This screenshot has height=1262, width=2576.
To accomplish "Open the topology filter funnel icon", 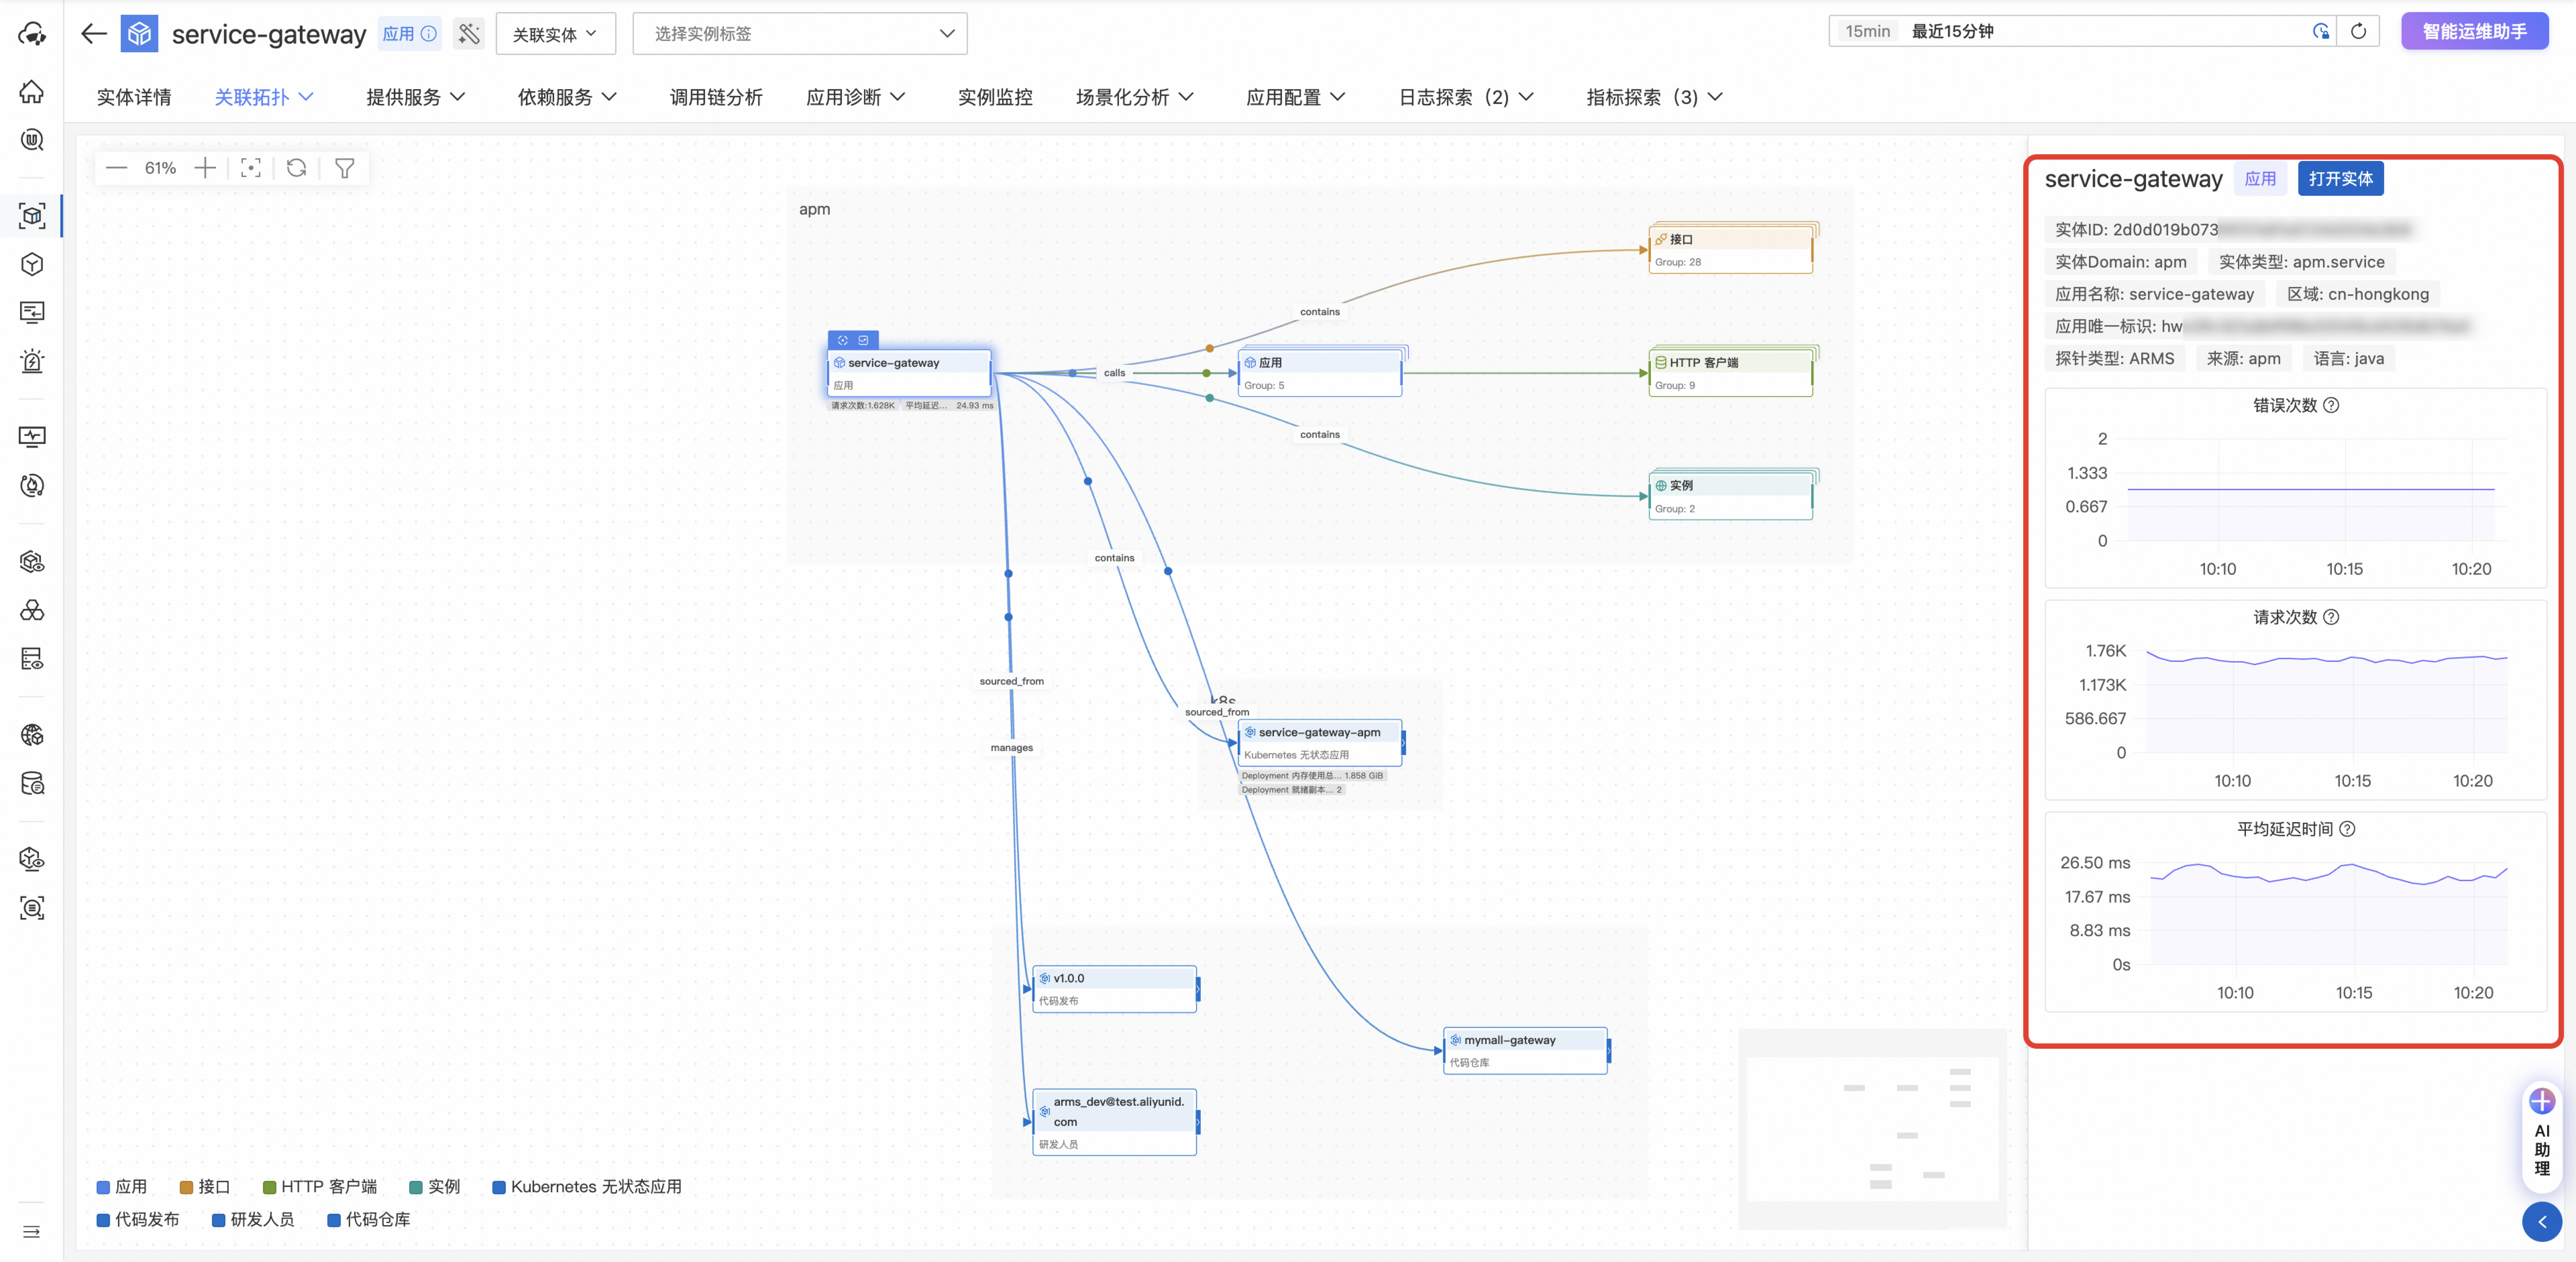I will point(345,168).
